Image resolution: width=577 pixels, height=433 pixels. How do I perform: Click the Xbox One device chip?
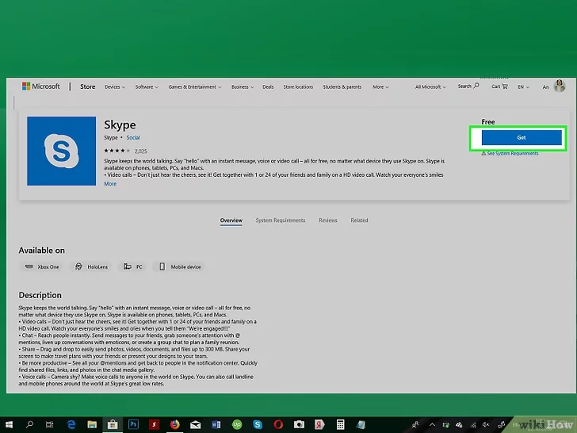click(41, 266)
